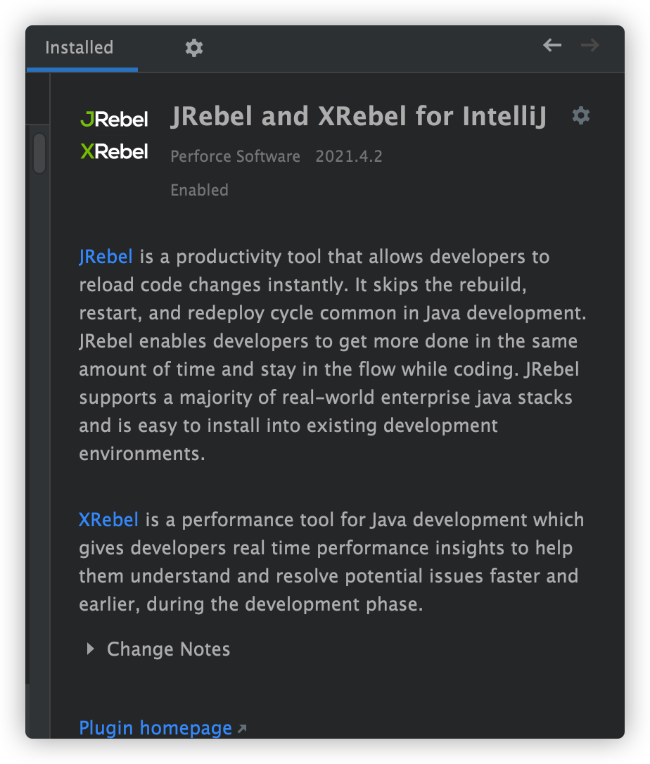Click the left panel scrollbar thumb
The image size is (650, 764).
pos(39,153)
